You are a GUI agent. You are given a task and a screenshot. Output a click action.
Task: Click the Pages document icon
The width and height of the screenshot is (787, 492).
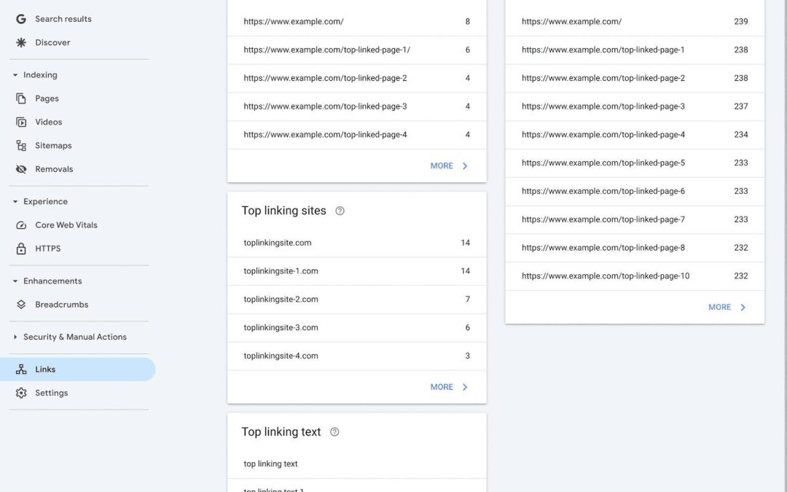pyautogui.click(x=21, y=98)
